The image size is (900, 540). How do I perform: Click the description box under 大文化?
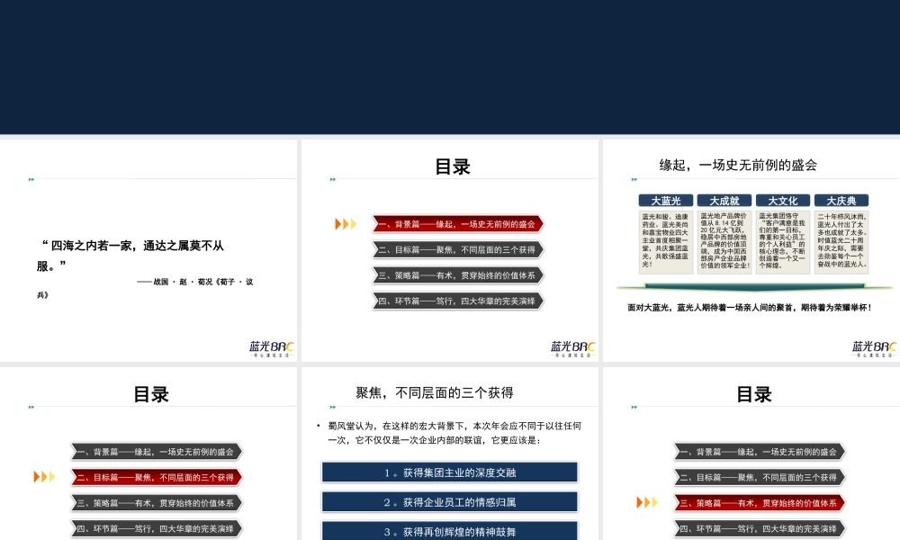(783, 241)
